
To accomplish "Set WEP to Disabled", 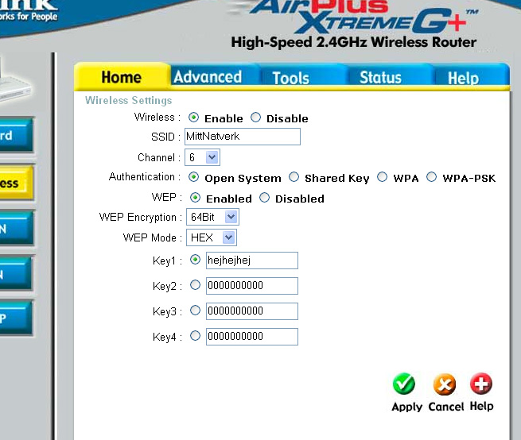I will coord(264,198).
